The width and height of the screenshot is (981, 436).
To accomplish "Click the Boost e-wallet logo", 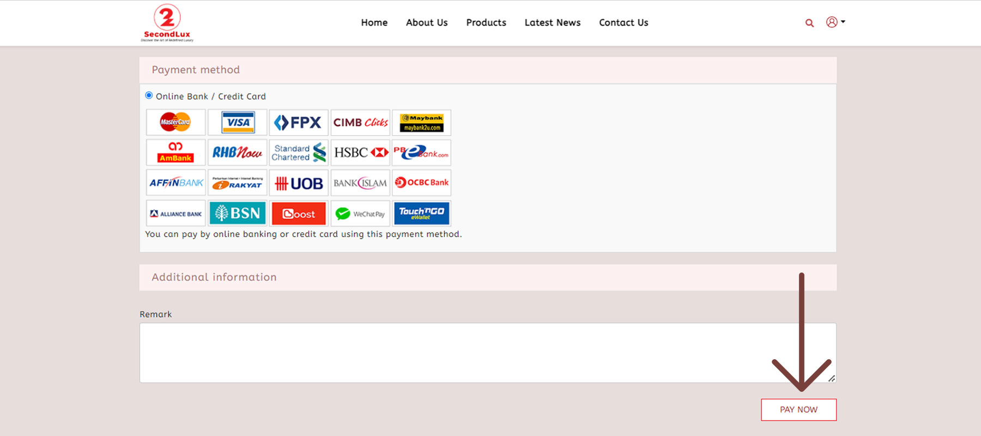I will pyautogui.click(x=299, y=213).
